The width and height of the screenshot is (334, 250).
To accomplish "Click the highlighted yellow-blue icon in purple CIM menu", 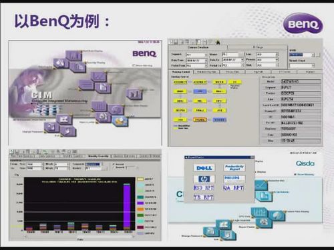I will tap(120, 121).
